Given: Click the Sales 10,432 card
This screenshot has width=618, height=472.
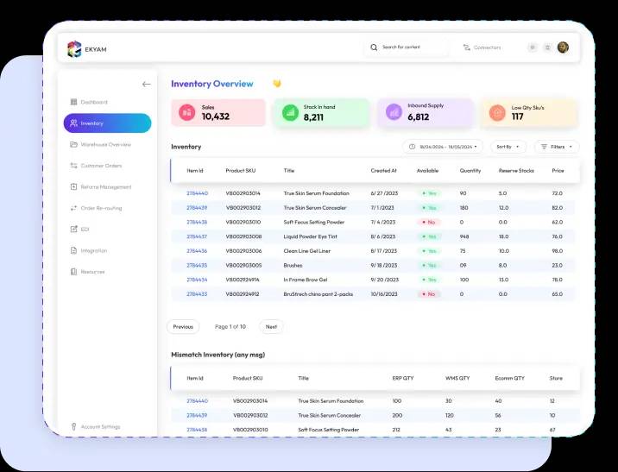Looking at the screenshot, I should click(218, 113).
